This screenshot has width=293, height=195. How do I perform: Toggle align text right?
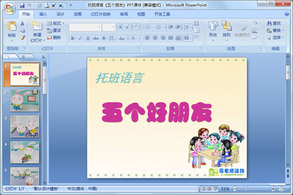163,38
